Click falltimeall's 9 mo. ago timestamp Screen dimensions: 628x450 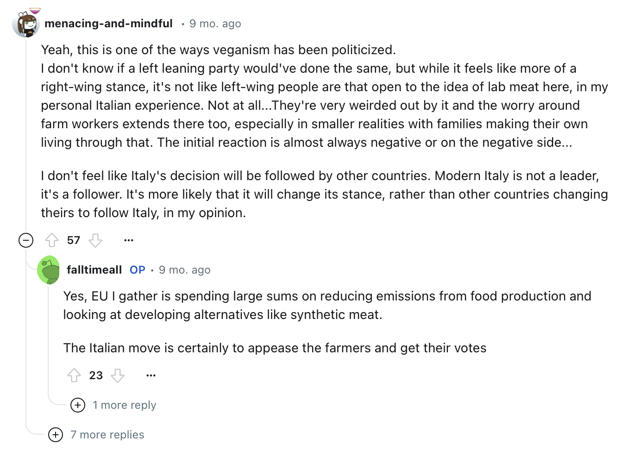click(x=184, y=270)
